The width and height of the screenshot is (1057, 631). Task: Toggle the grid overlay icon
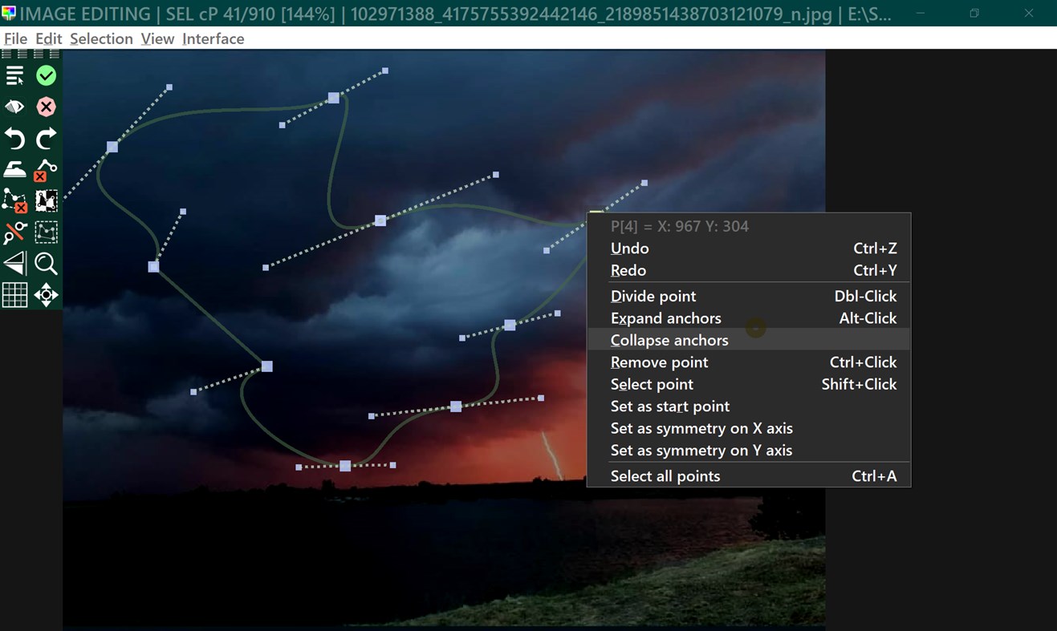pyautogui.click(x=14, y=294)
